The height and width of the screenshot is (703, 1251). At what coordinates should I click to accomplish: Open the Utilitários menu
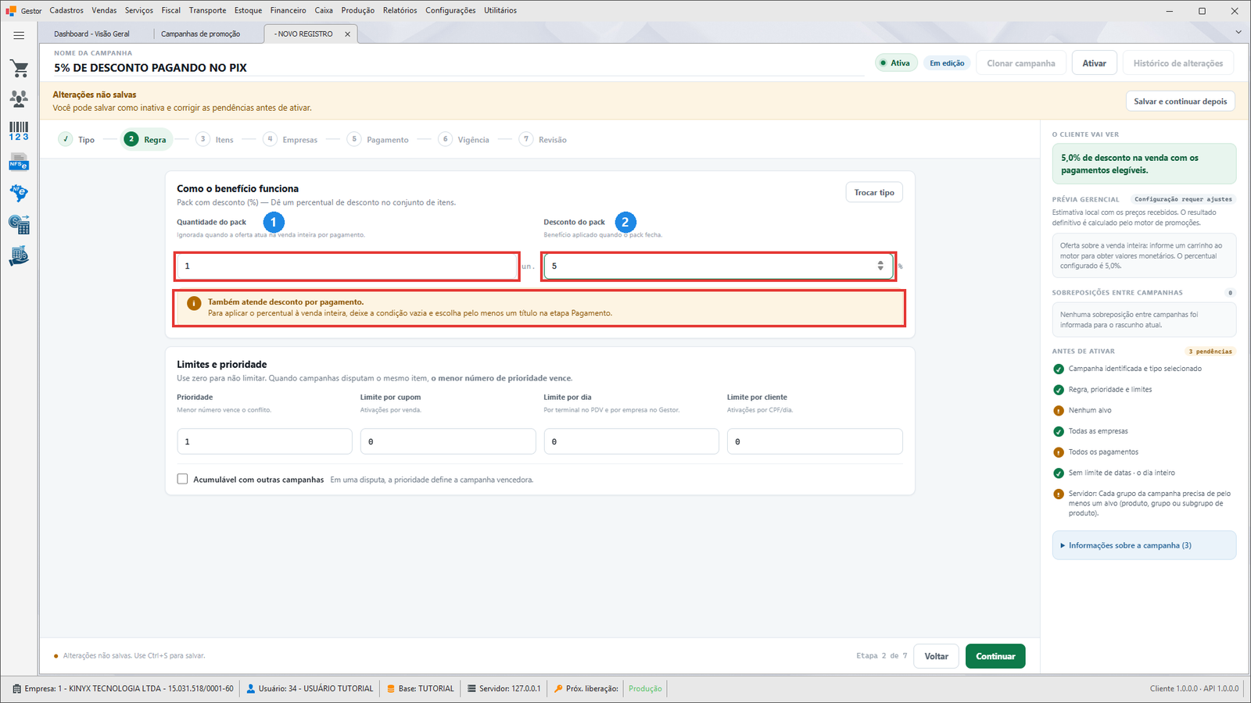(x=500, y=10)
